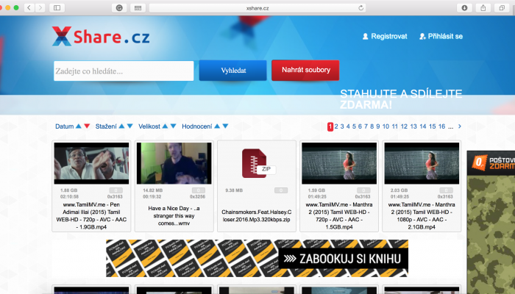
Task: Click the Nahrát soubory button
Action: pyautogui.click(x=305, y=70)
